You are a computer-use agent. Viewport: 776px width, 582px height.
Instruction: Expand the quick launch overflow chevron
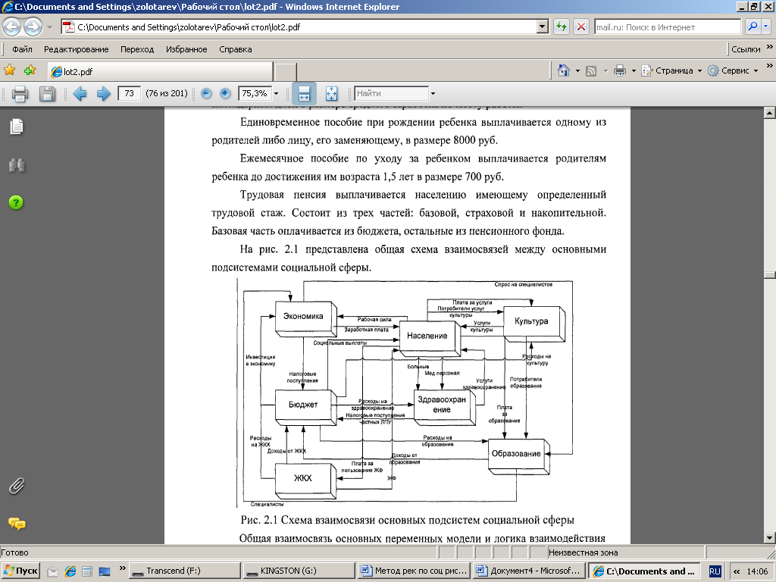pyautogui.click(x=122, y=568)
